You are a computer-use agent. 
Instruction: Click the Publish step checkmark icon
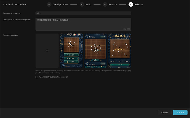coord(105,4)
